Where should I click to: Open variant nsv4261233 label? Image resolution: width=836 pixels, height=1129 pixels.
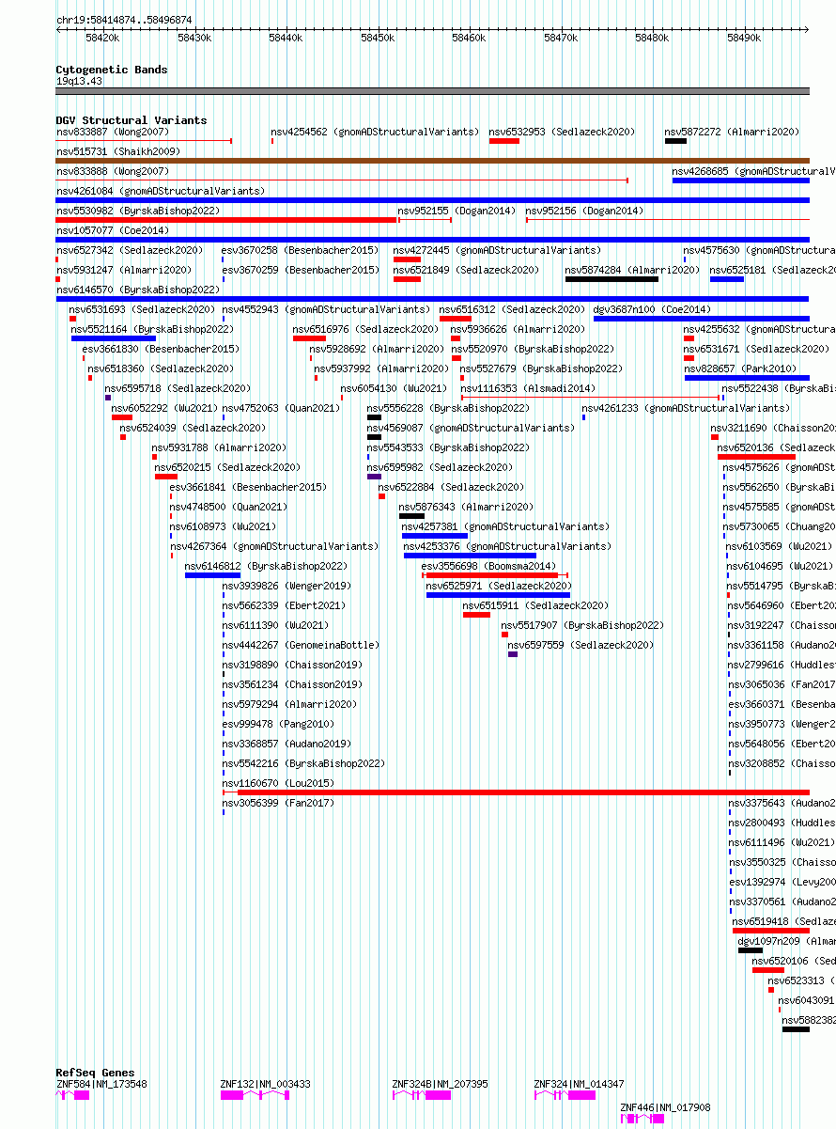(686, 408)
